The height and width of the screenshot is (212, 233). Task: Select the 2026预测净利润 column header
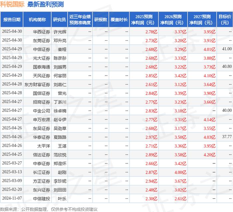point(173,20)
